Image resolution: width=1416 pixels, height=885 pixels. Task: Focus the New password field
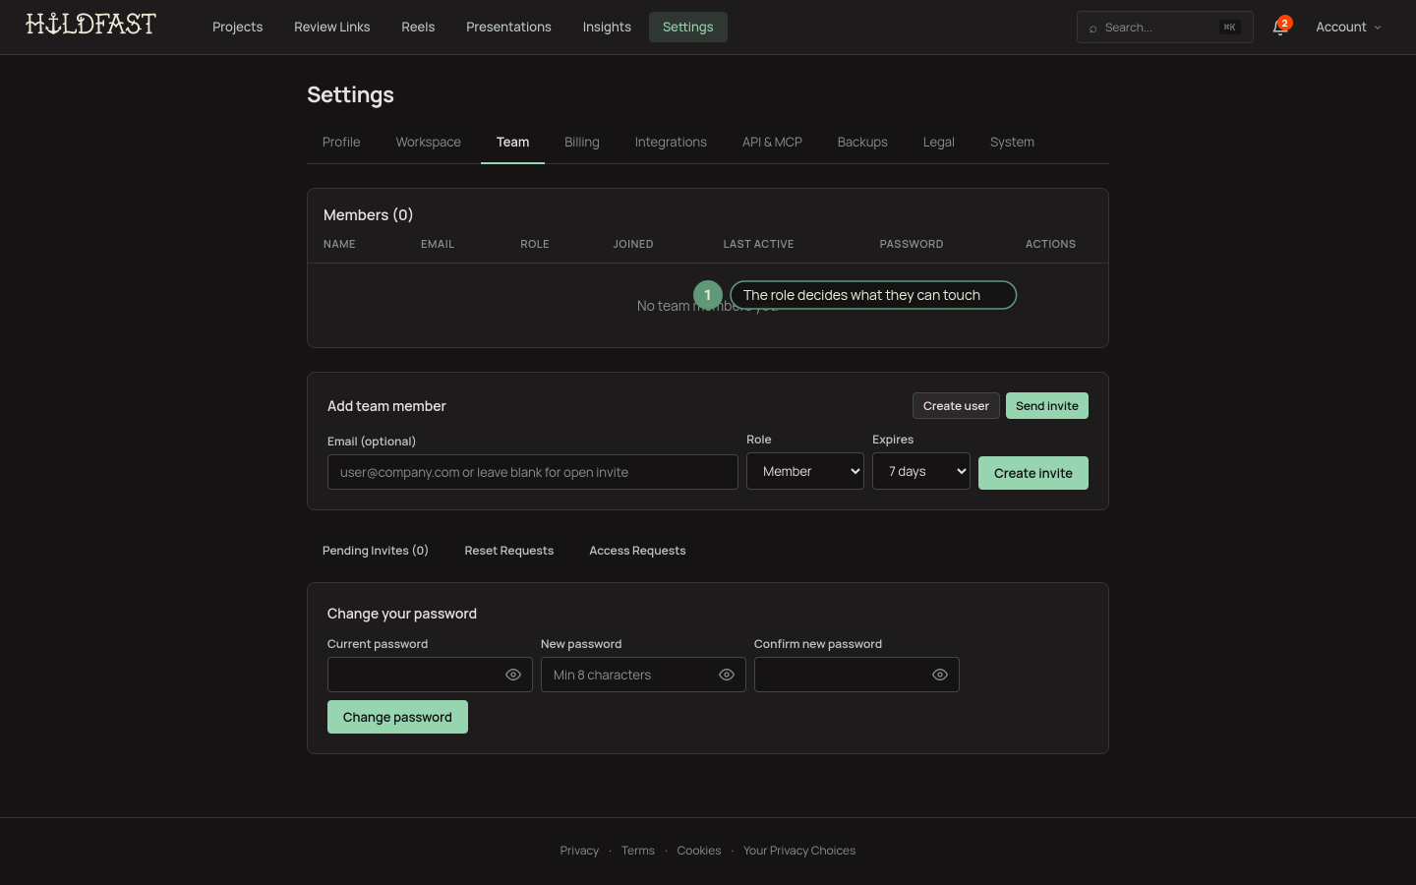[643, 675]
